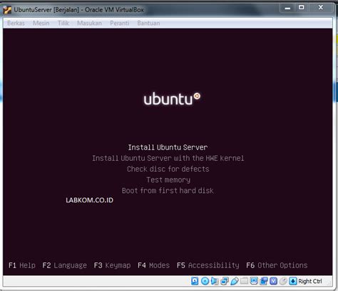Open the Berkas menu
The height and width of the screenshot is (291, 338).
tap(16, 23)
